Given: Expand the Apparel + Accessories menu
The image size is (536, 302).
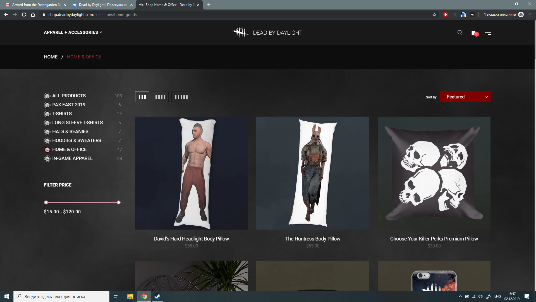Looking at the screenshot, I should coord(73,32).
